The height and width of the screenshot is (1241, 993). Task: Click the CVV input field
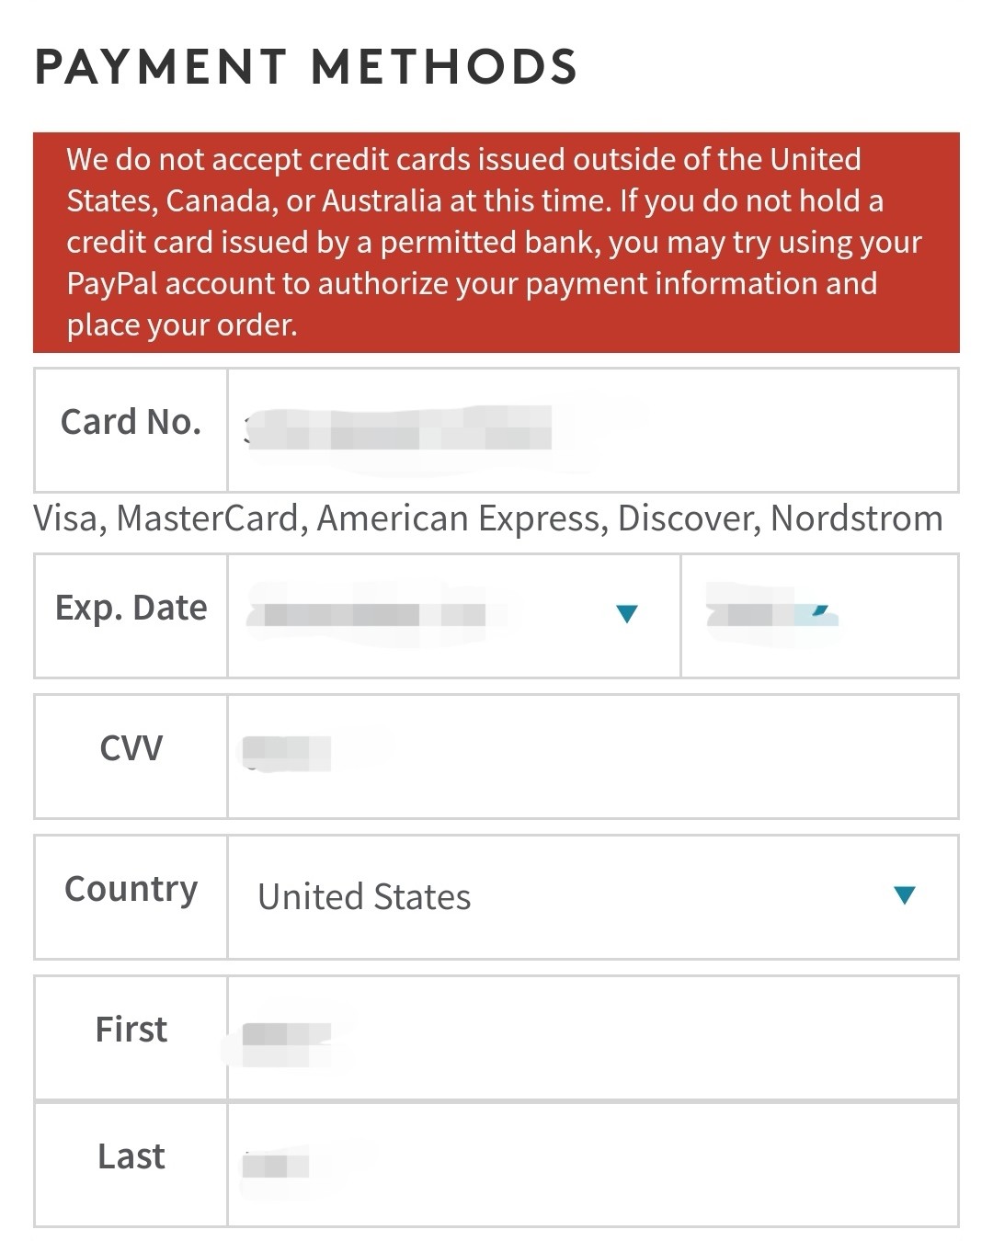[593, 757]
